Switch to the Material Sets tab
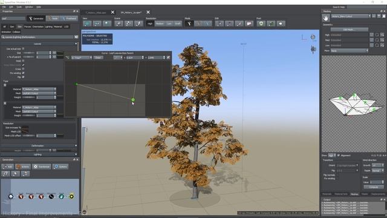 coord(341,194)
